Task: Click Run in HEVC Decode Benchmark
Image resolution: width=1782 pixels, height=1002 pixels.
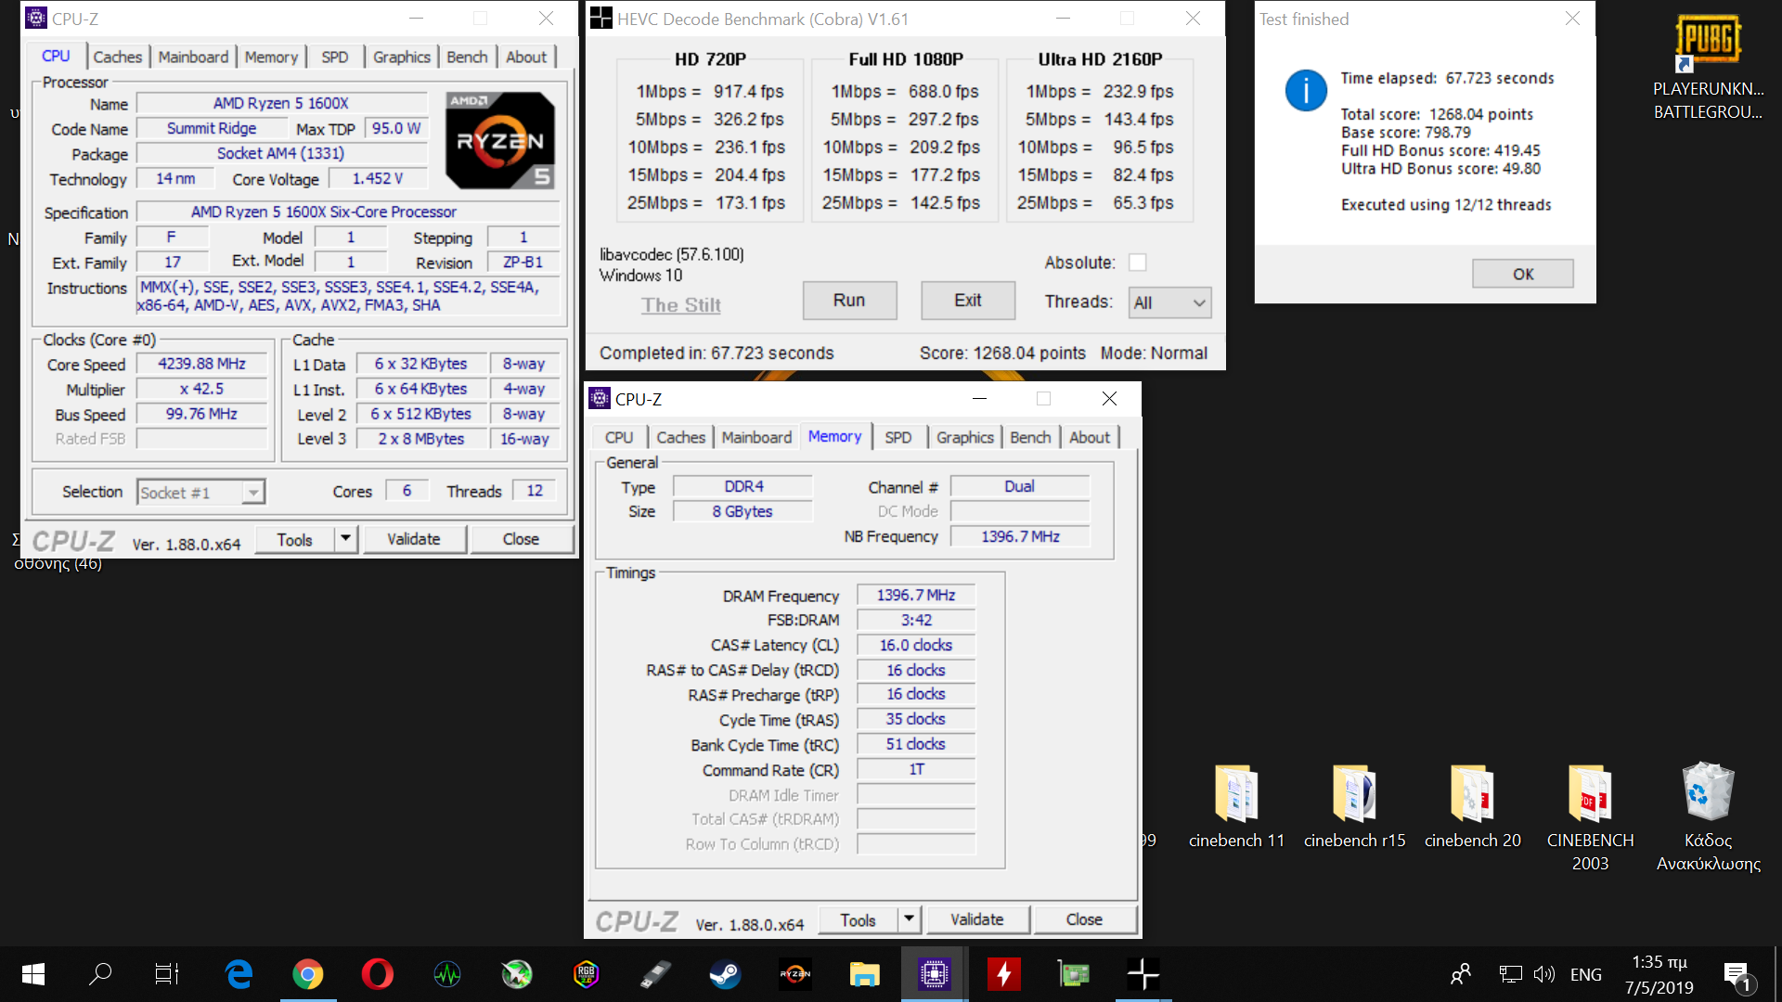Action: [x=849, y=301]
